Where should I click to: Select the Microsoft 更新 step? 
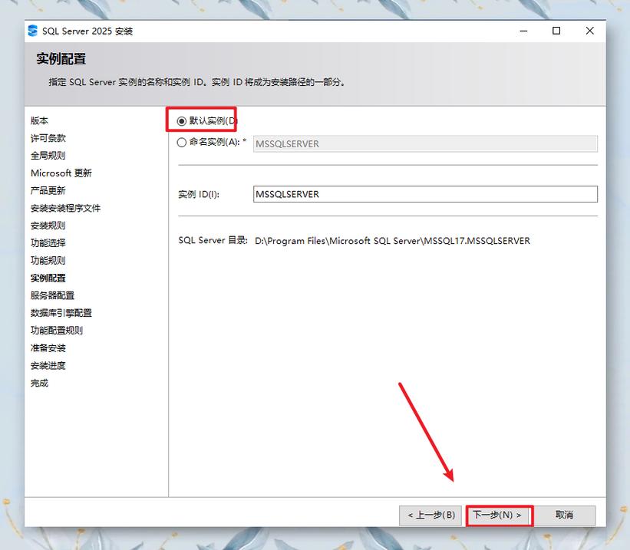(x=59, y=173)
